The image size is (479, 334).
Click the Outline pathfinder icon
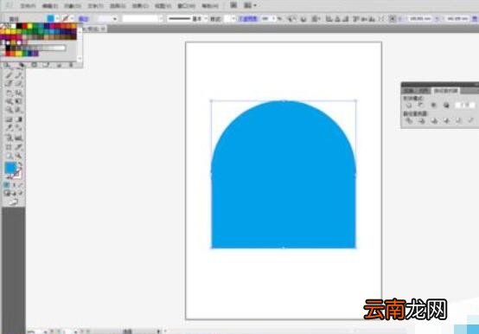458,121
